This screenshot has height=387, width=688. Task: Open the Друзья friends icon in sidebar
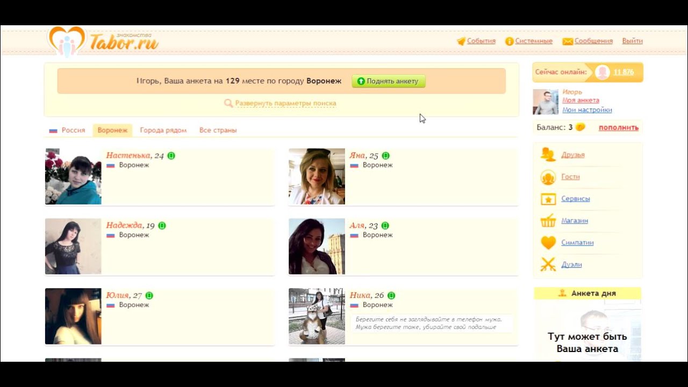pos(548,155)
